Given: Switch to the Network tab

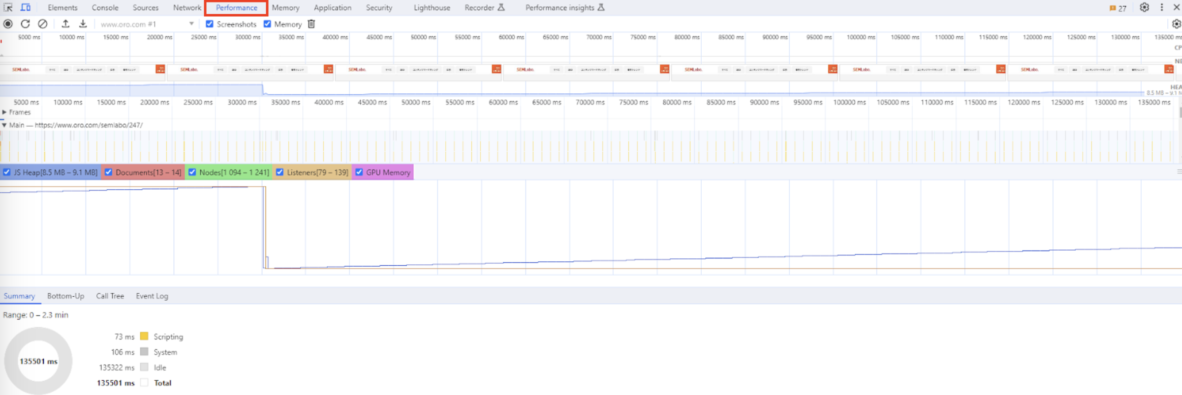Looking at the screenshot, I should 187,8.
